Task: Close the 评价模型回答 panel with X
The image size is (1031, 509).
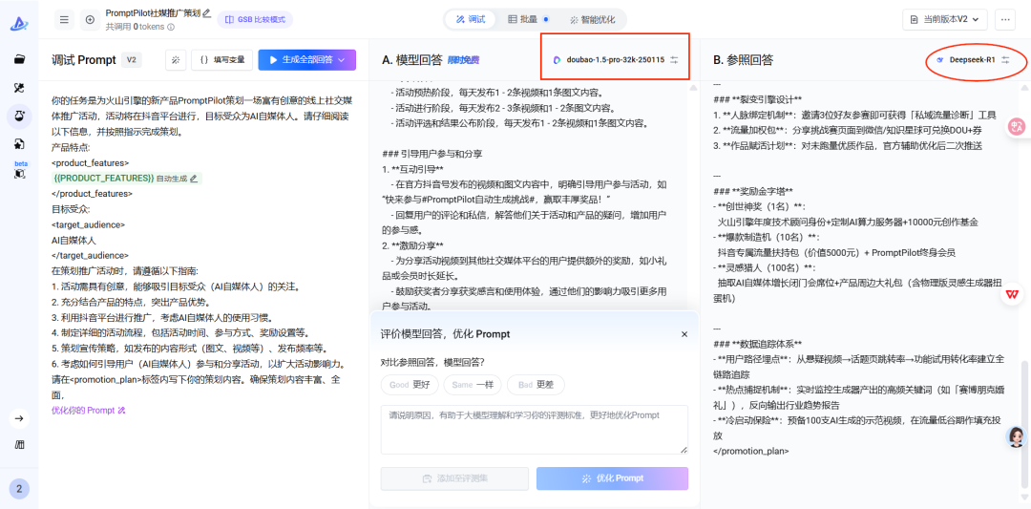Action: (x=684, y=334)
